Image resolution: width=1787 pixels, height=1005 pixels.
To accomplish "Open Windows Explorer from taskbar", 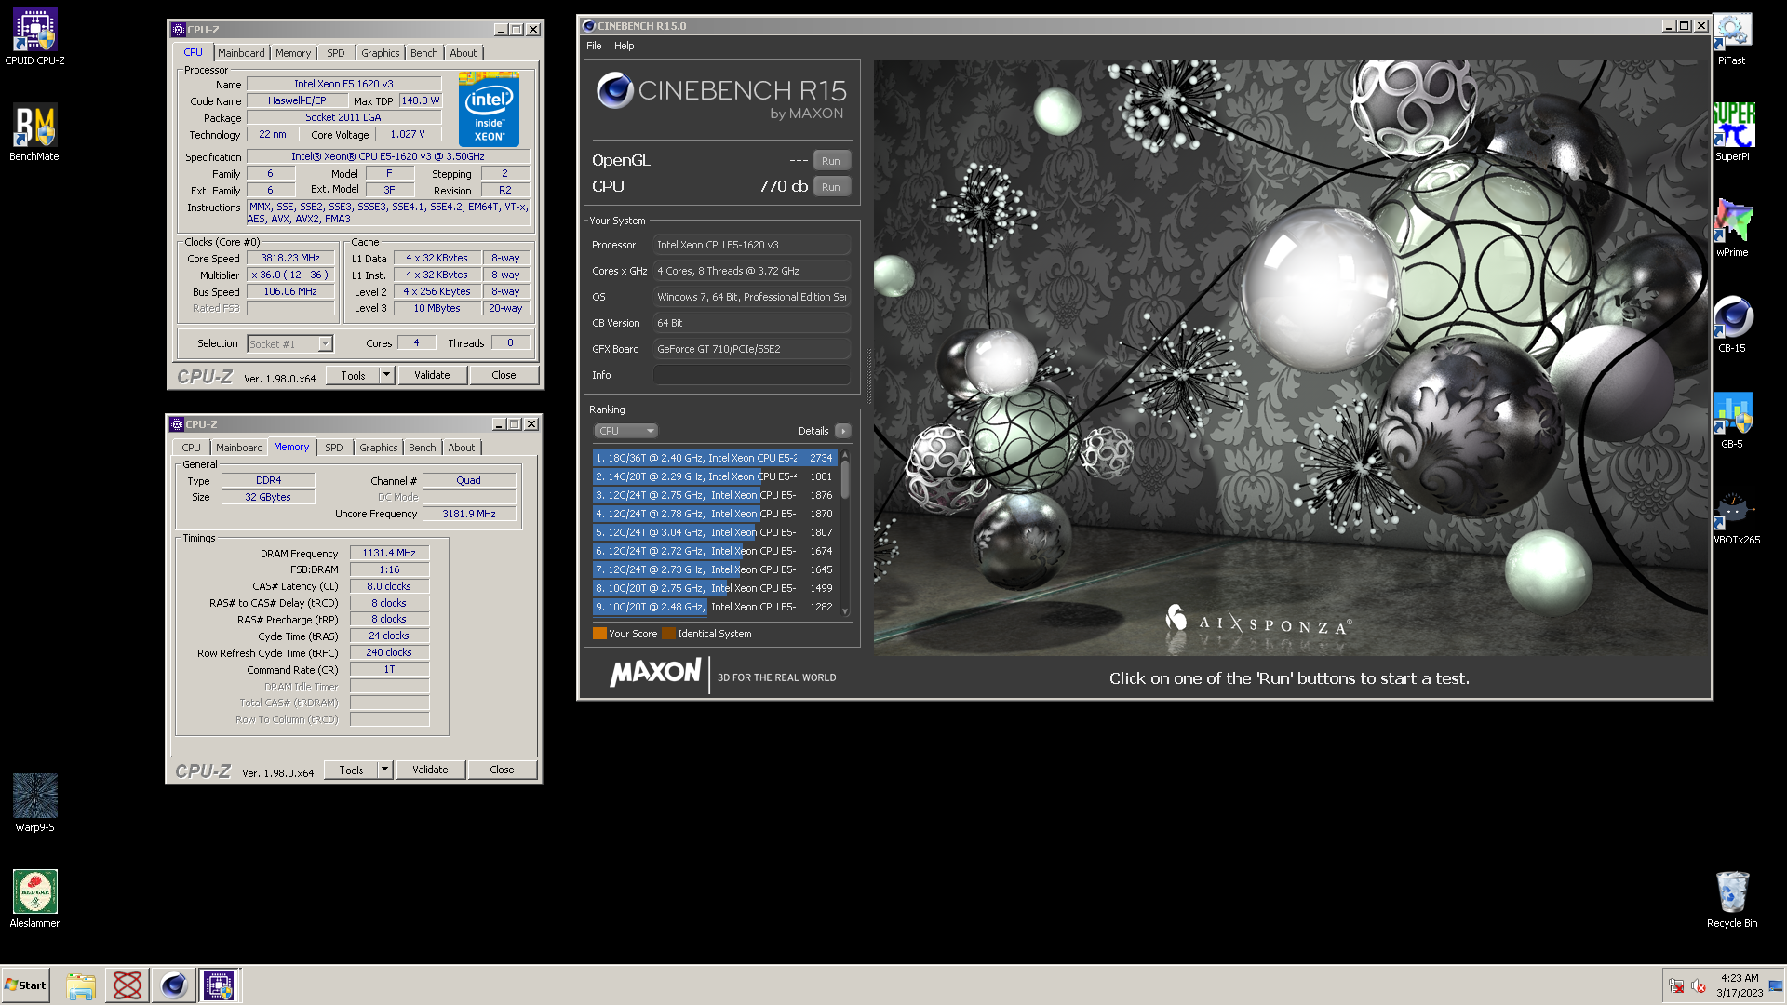I will 81,985.
